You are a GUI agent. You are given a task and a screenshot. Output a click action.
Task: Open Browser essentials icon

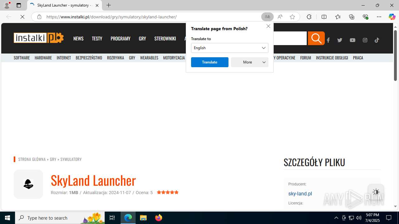click(365, 17)
